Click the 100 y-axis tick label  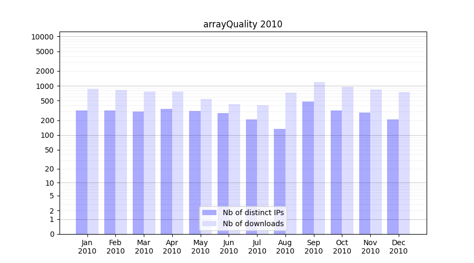(x=47, y=135)
